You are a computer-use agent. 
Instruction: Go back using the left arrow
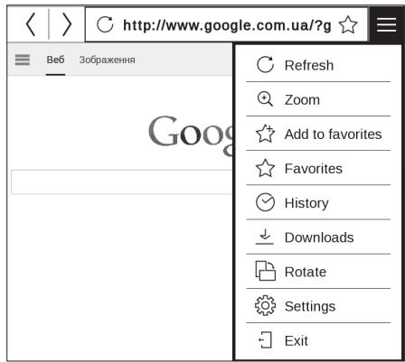[31, 24]
